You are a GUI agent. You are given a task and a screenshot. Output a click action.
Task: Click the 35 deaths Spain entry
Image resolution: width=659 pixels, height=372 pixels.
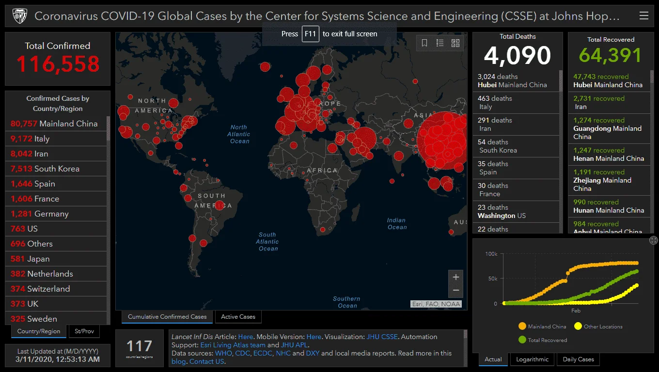tap(517, 168)
